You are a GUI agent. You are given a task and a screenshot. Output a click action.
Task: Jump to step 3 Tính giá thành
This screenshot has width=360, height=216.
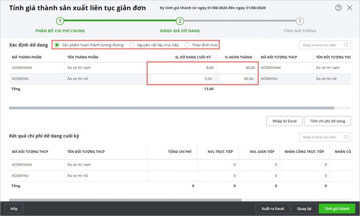pos(300,21)
